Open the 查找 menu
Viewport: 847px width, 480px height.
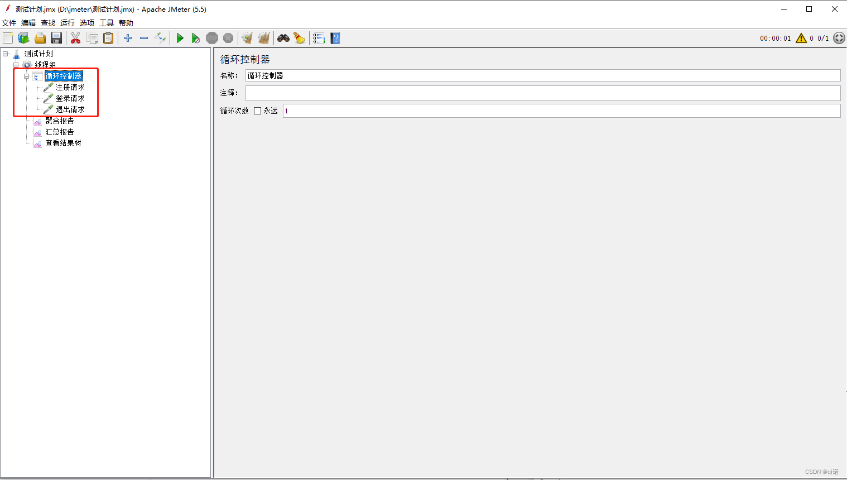(48, 23)
